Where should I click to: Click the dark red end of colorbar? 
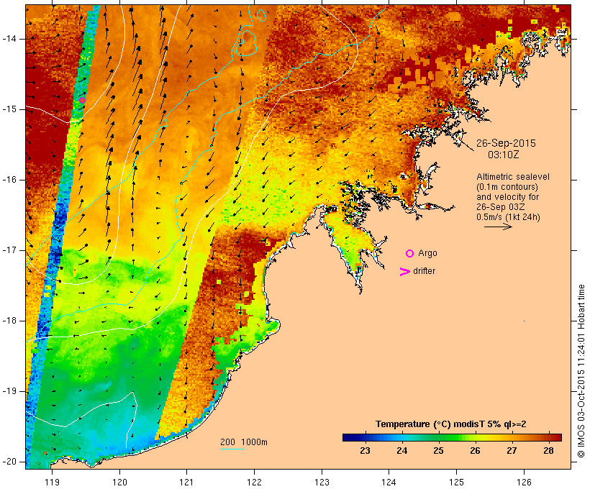click(556, 437)
